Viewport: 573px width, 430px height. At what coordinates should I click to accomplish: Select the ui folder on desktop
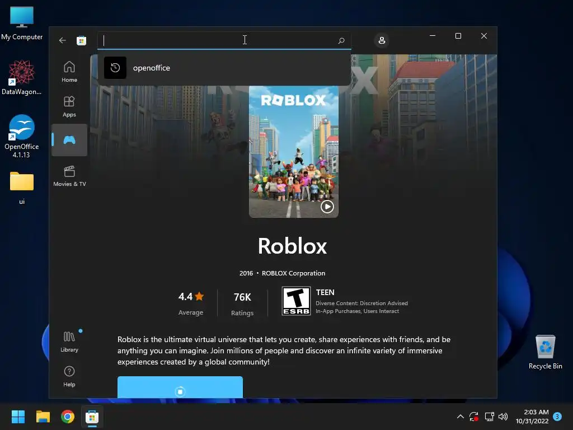point(22,188)
